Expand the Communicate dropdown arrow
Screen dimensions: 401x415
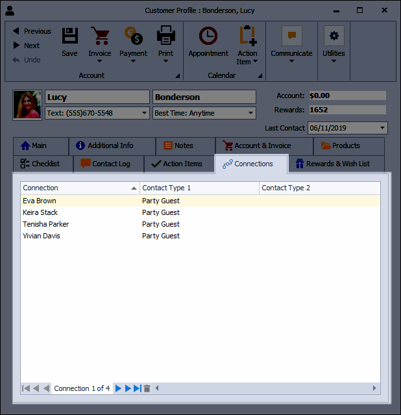tap(291, 61)
